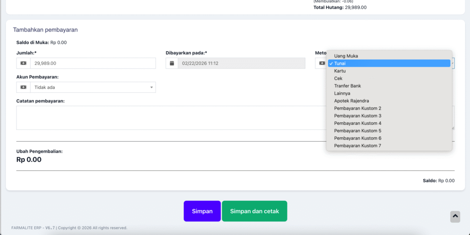Click into the Jumlah amount field
The width and height of the screenshot is (470, 235).
point(93,63)
